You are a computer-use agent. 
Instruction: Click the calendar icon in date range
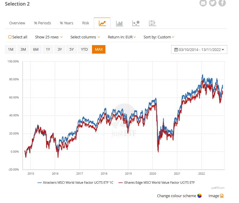click(x=176, y=50)
